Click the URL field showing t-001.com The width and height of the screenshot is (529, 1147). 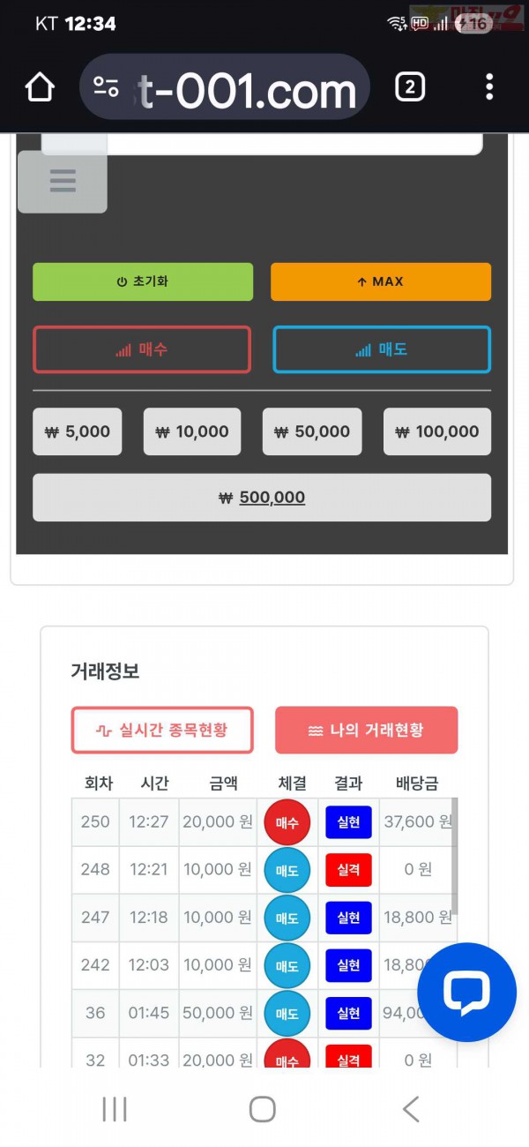tap(225, 86)
